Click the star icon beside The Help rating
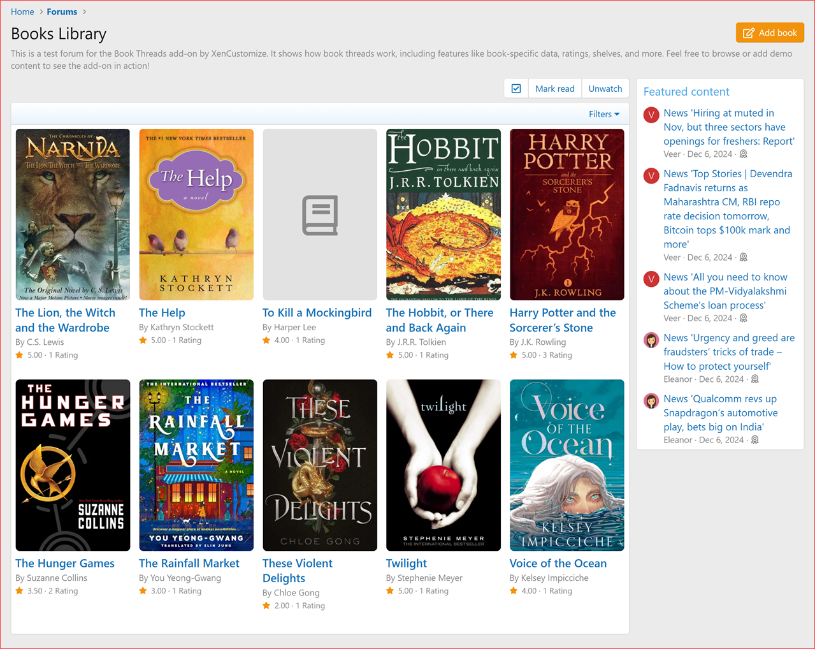 pyautogui.click(x=143, y=340)
